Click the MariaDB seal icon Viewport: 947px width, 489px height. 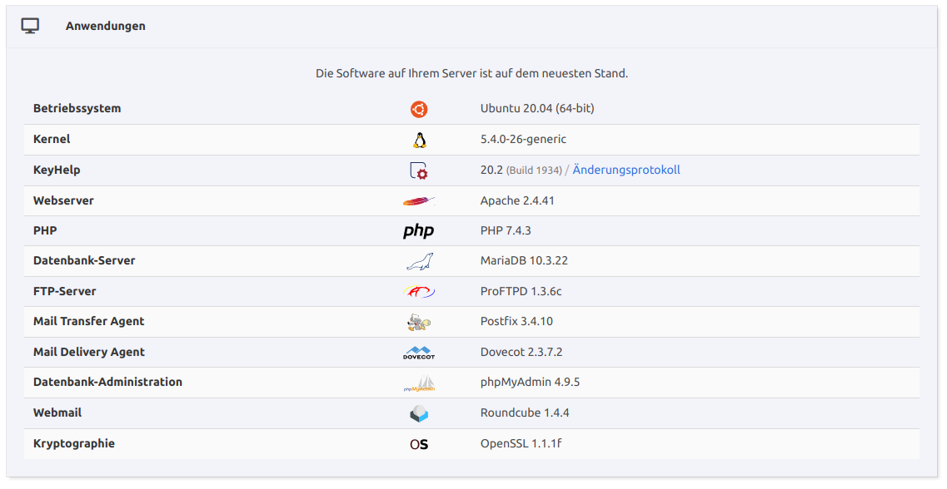tap(419, 261)
